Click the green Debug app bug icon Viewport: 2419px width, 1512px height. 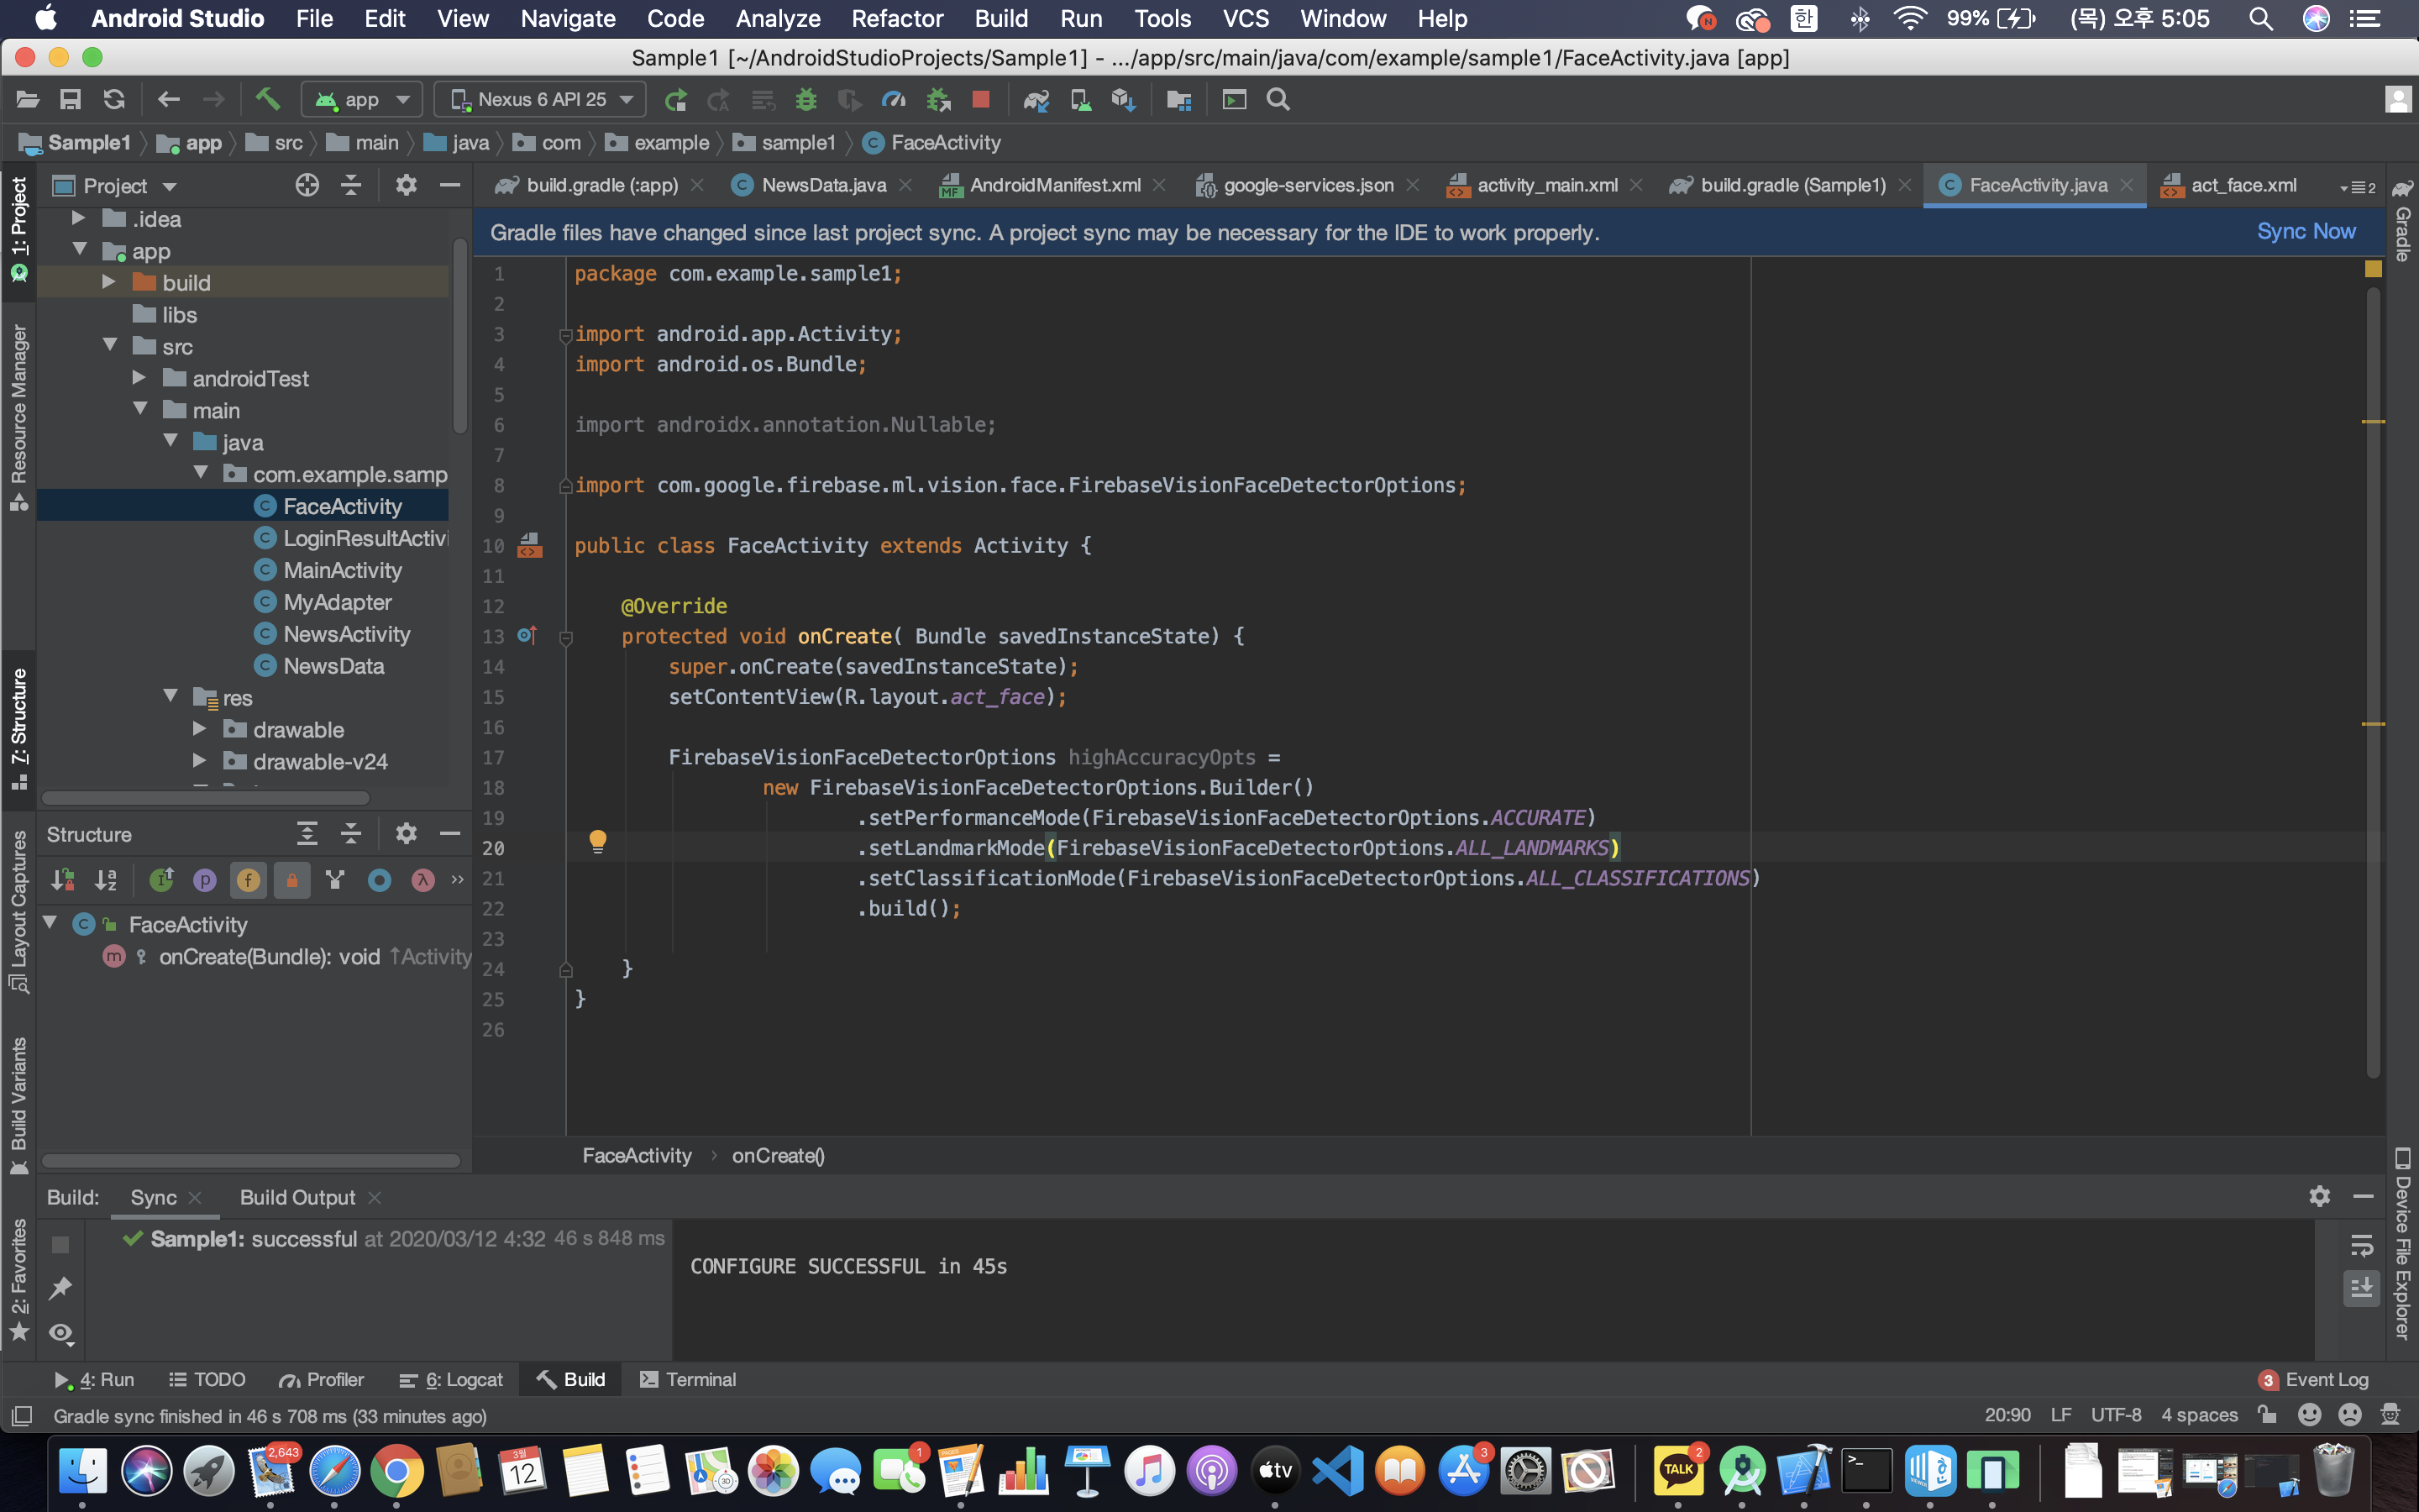[x=805, y=99]
